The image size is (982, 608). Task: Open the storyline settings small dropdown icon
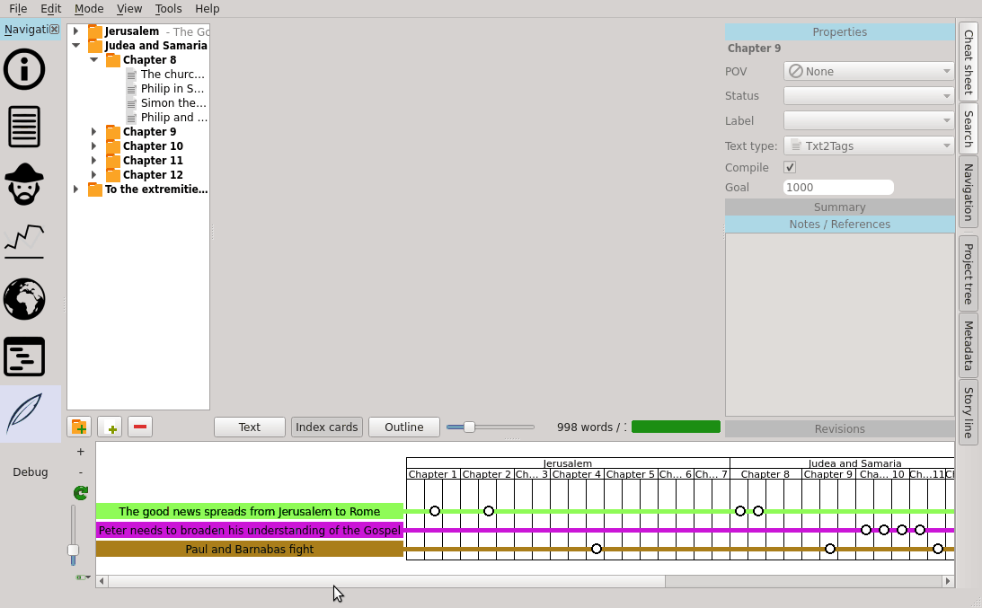tap(84, 577)
